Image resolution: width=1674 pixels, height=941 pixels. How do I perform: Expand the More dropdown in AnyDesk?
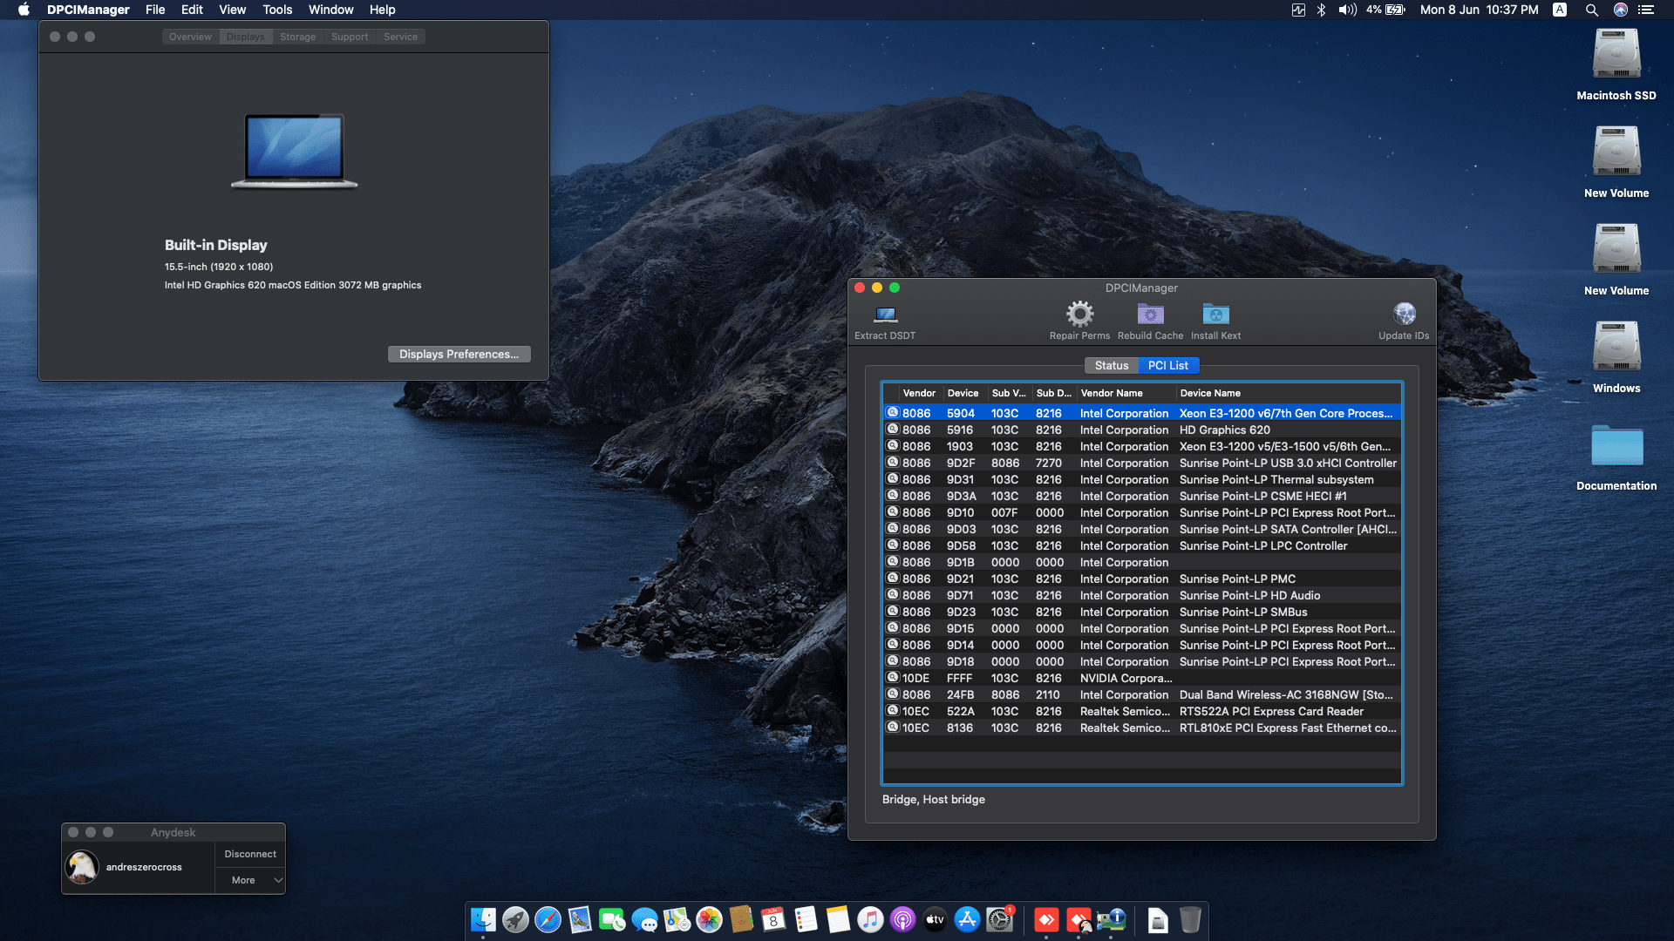[x=250, y=880]
